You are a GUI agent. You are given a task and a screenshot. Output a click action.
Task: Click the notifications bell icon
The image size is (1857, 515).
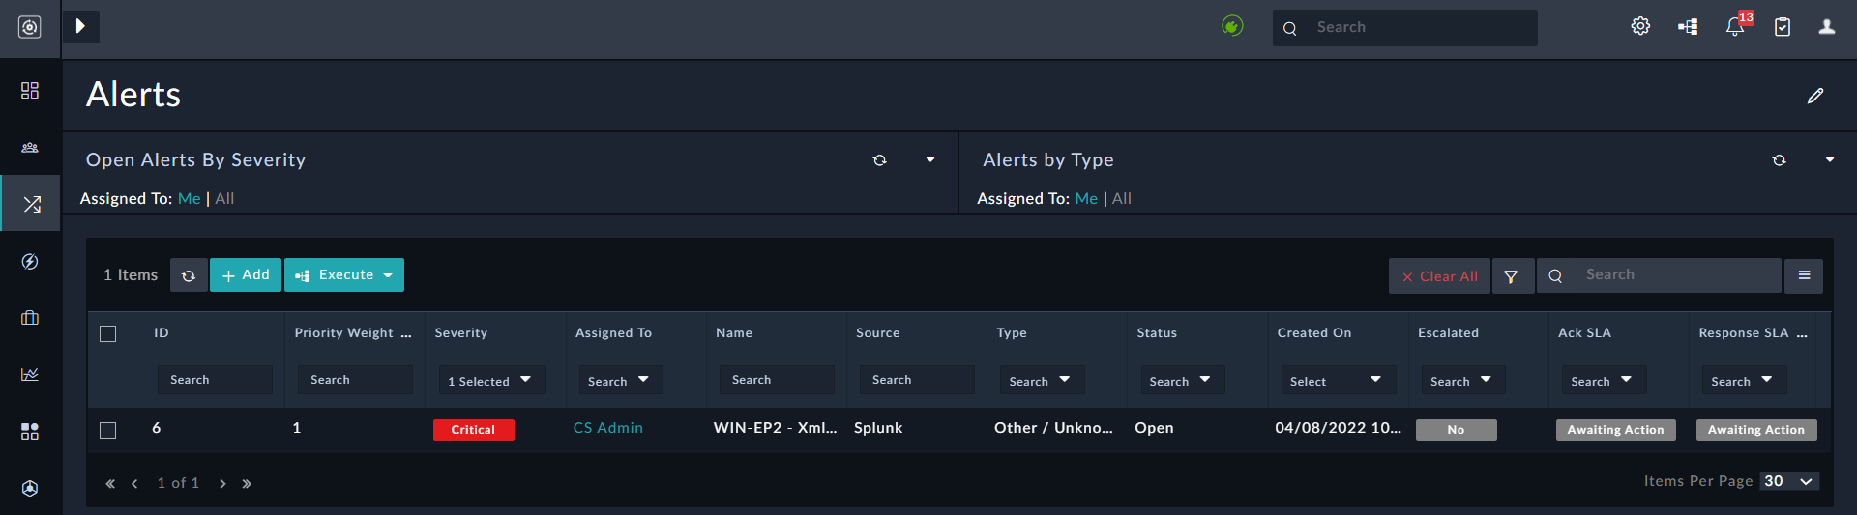pos(1735,27)
